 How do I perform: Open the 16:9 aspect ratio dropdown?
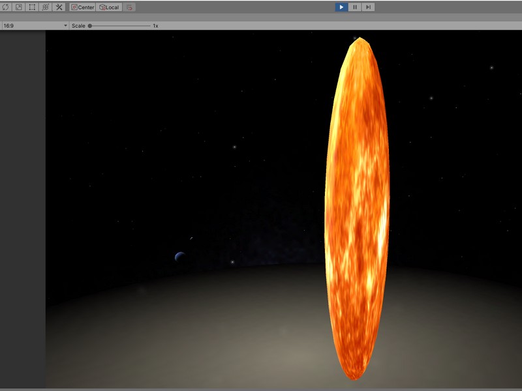pyautogui.click(x=33, y=25)
